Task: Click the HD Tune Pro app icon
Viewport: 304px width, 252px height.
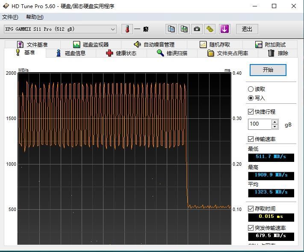Action: point(6,6)
